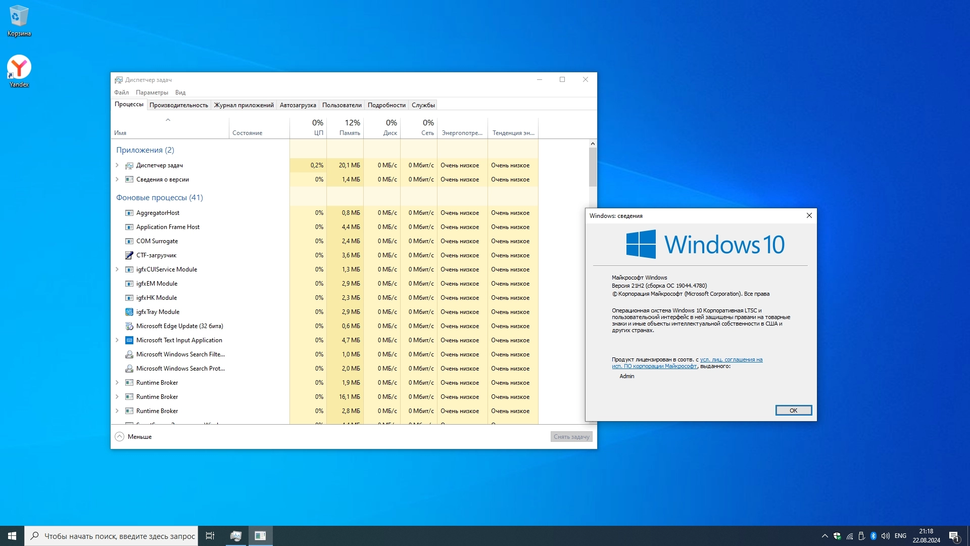Click the Windows Start button
This screenshot has width=970, height=546.
pyautogui.click(x=12, y=536)
